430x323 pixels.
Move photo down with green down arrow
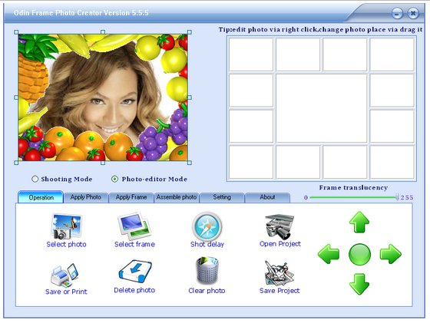(x=359, y=284)
